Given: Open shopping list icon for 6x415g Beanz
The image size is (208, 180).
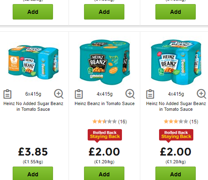Looking at the screenshot, I should 7,94.
